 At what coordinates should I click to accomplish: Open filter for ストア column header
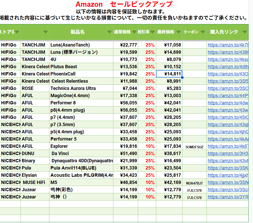pyautogui.click(x=17, y=32)
